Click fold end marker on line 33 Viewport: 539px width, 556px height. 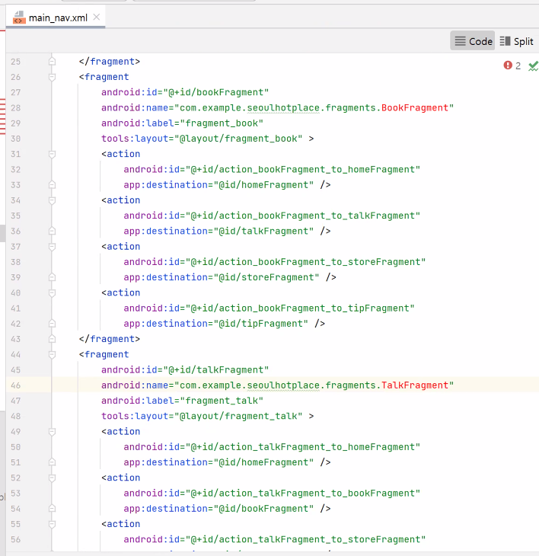[x=52, y=185]
